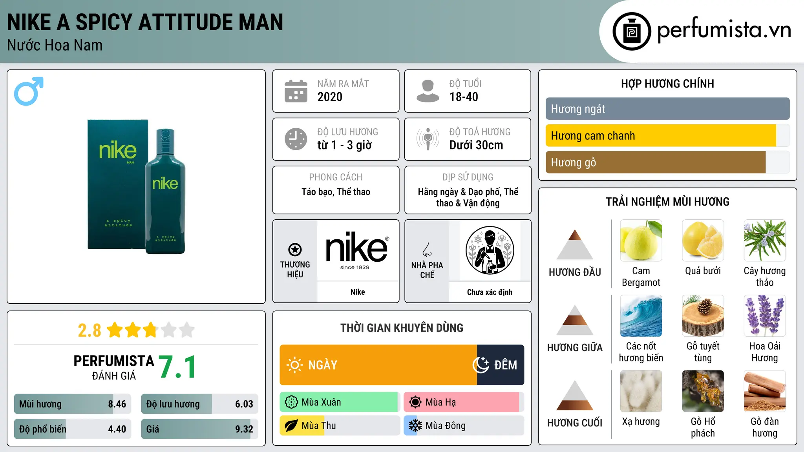Click the Mùi hương 8.46 score bar
Screen dimensions: 804x452
coord(73,404)
